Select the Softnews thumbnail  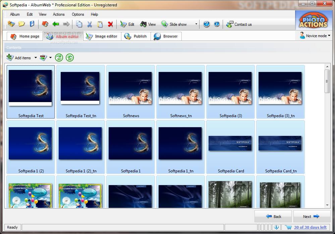130,92
